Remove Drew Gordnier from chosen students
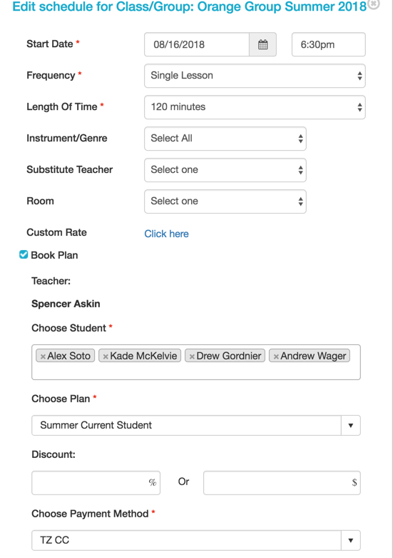Screen dimensions: 393x558 (192, 357)
